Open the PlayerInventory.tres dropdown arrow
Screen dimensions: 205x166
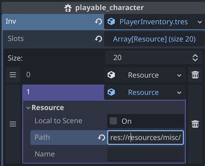click(200, 22)
